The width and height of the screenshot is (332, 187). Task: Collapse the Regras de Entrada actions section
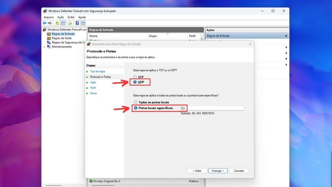(x=286, y=36)
